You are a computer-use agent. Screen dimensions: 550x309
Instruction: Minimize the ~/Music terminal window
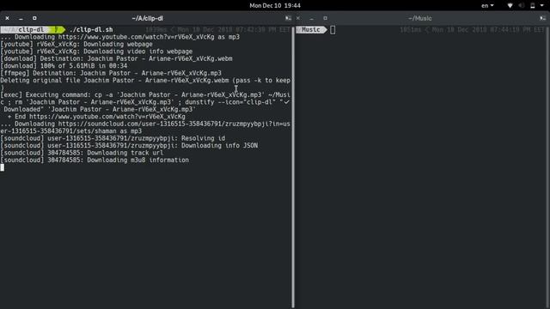coord(311,18)
